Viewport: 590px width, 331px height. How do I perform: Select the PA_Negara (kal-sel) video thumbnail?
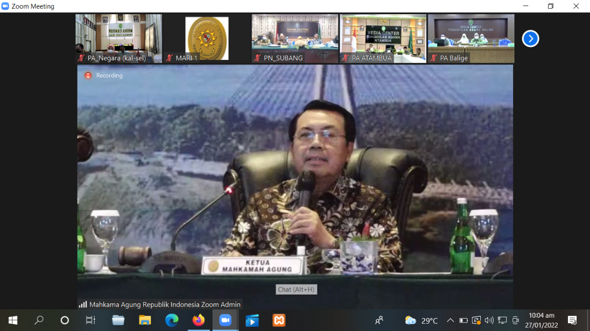[119, 39]
